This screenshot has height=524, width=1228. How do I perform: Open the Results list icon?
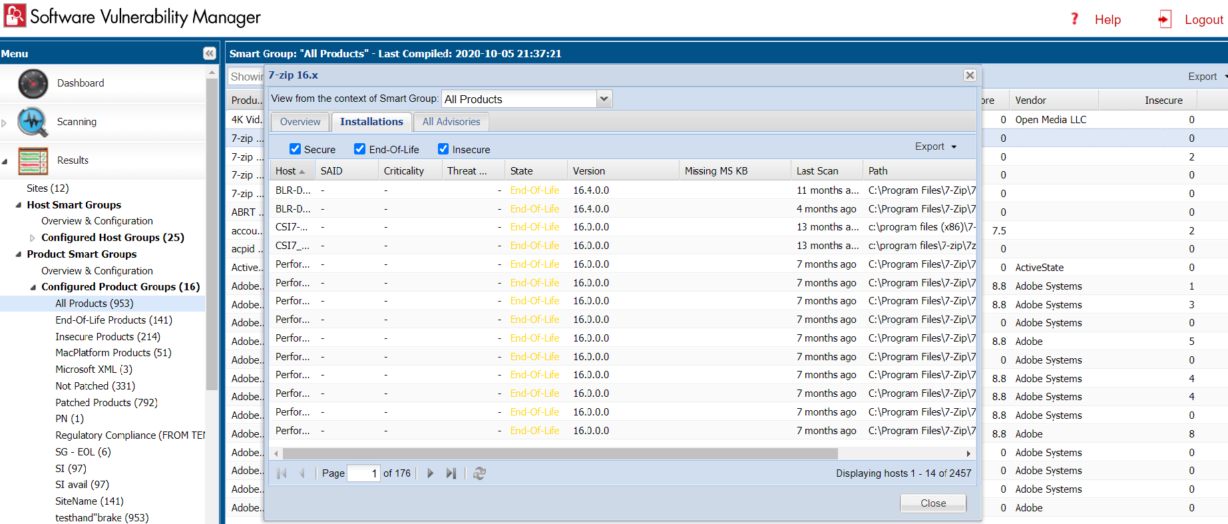(x=33, y=161)
